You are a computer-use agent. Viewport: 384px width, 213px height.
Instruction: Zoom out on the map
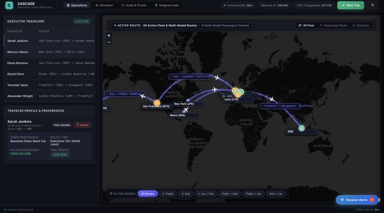tap(109, 42)
